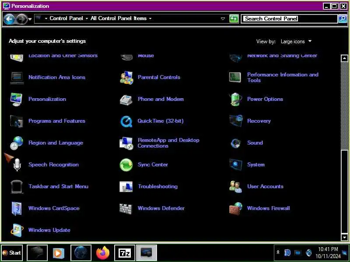Open the Notification Area Icons icon
Screen dimensions: 350x262
click(x=17, y=78)
